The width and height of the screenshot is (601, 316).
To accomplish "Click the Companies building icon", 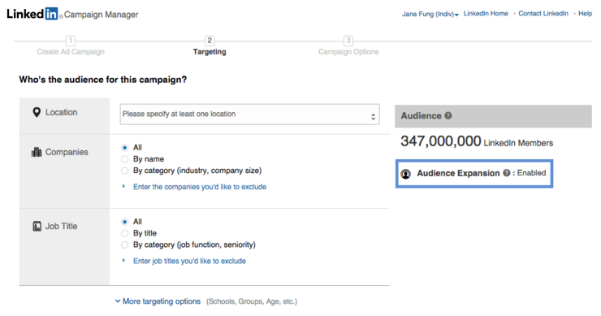I will 37,152.
